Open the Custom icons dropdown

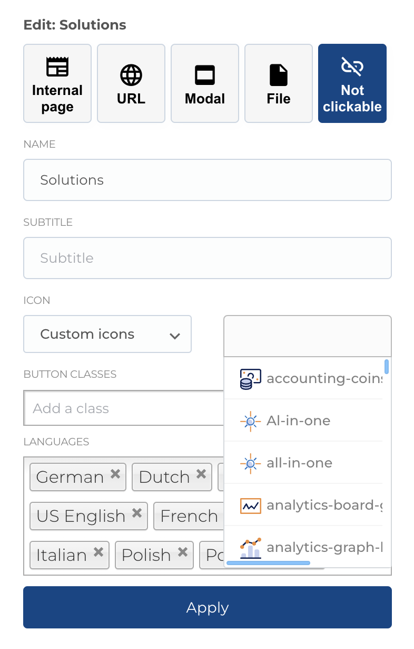pos(107,334)
